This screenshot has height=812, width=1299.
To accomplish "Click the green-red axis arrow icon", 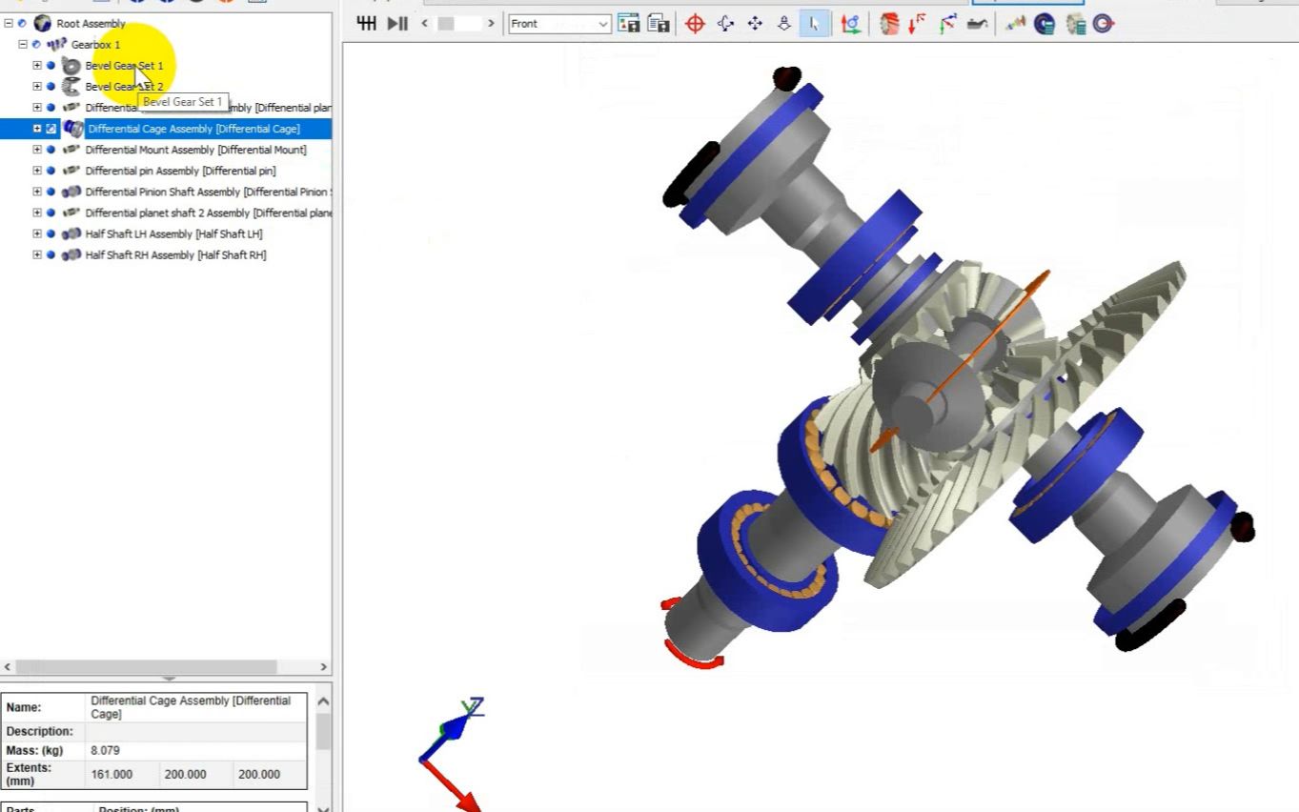I will [947, 24].
